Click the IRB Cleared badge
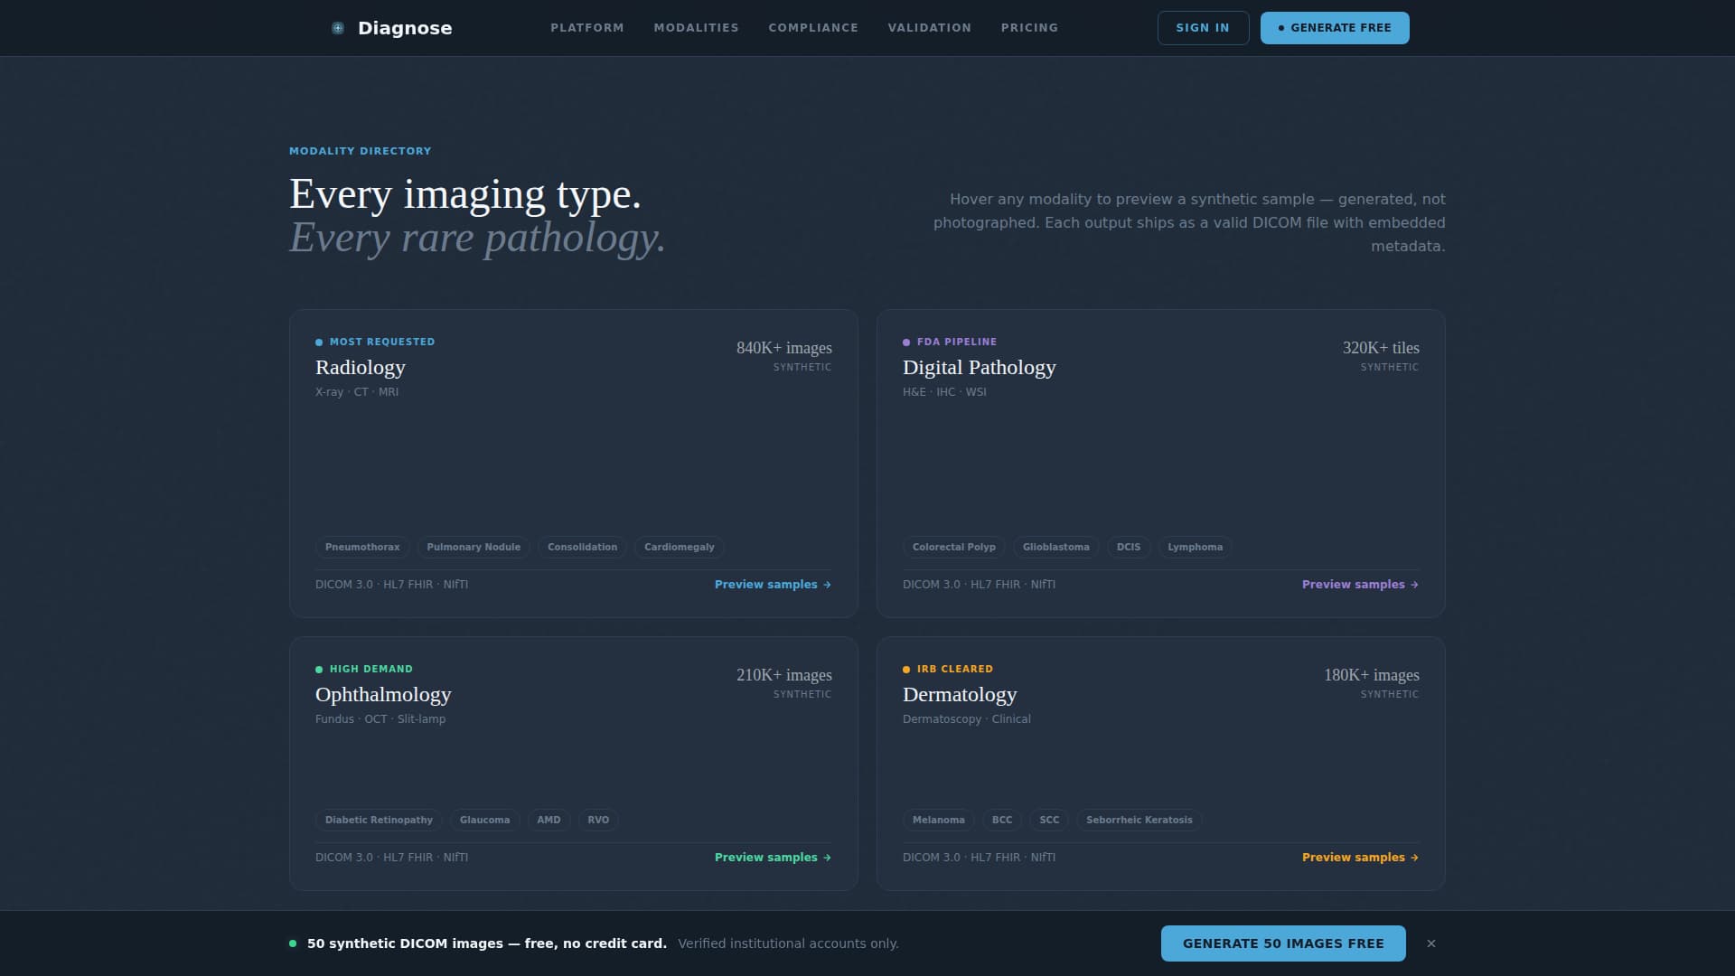Viewport: 1735px width, 976px height. point(948,669)
